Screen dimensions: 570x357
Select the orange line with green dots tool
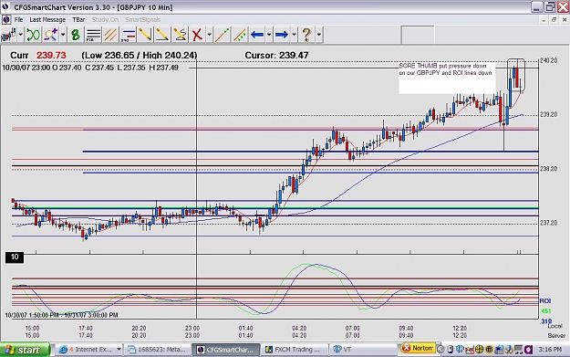pos(239,35)
